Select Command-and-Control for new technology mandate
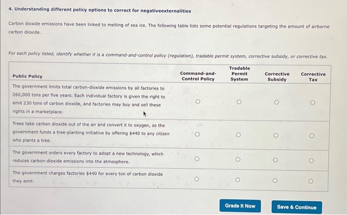The height and width of the screenshot is (215, 347). click(197, 159)
